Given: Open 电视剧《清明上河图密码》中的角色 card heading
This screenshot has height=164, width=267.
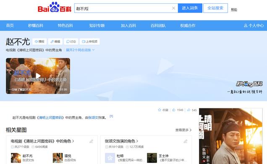Looking at the screenshot, I should coord(42,141).
